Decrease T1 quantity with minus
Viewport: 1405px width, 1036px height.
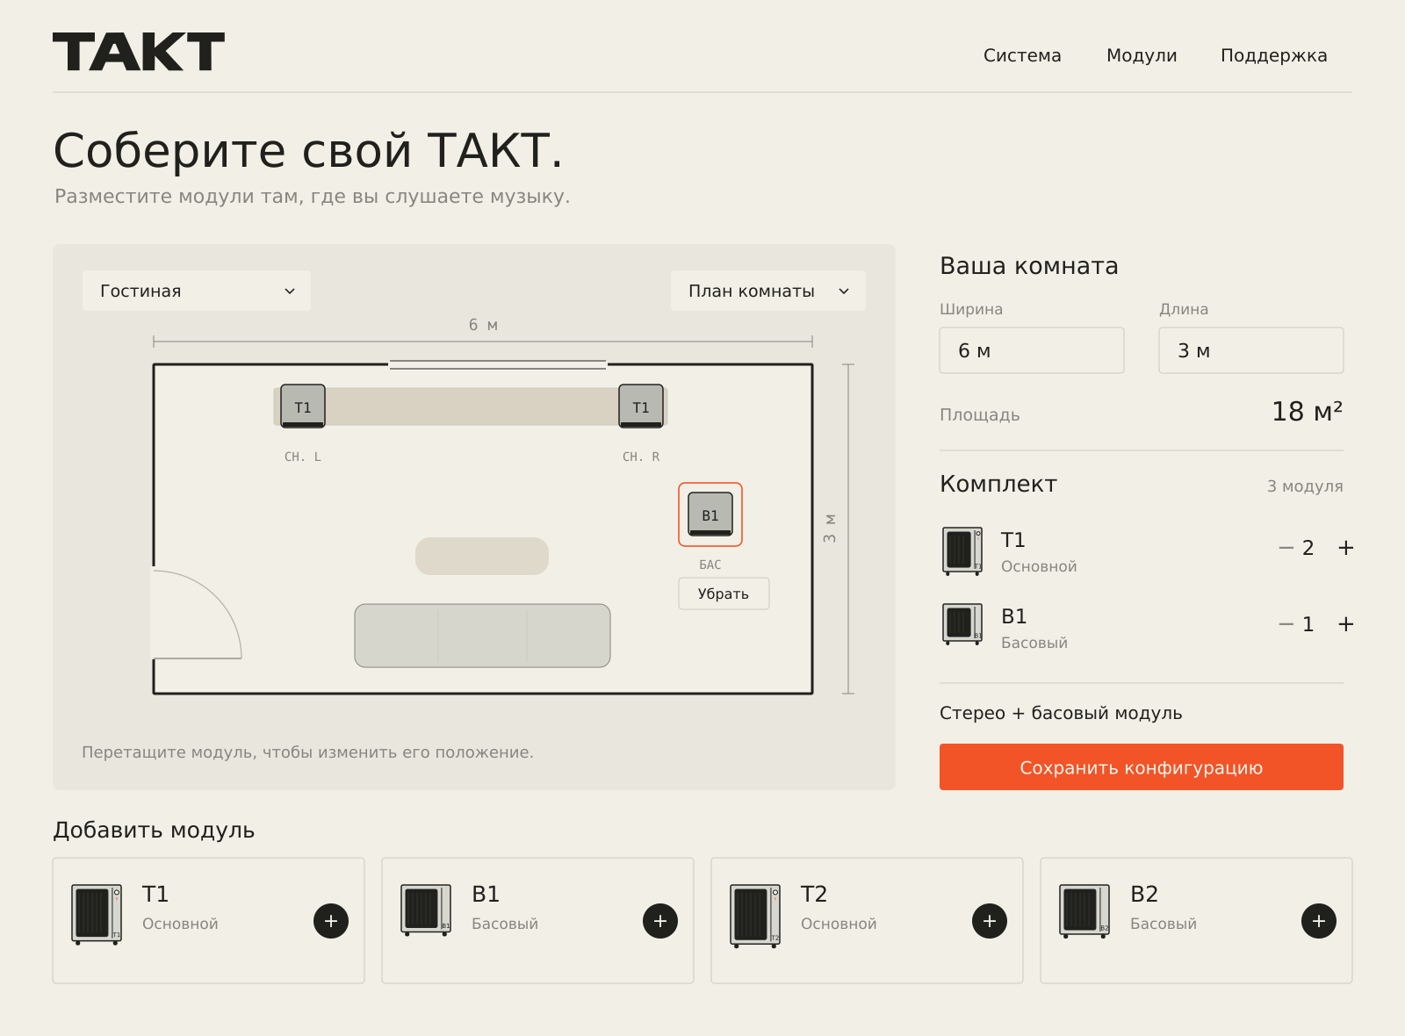(1286, 548)
